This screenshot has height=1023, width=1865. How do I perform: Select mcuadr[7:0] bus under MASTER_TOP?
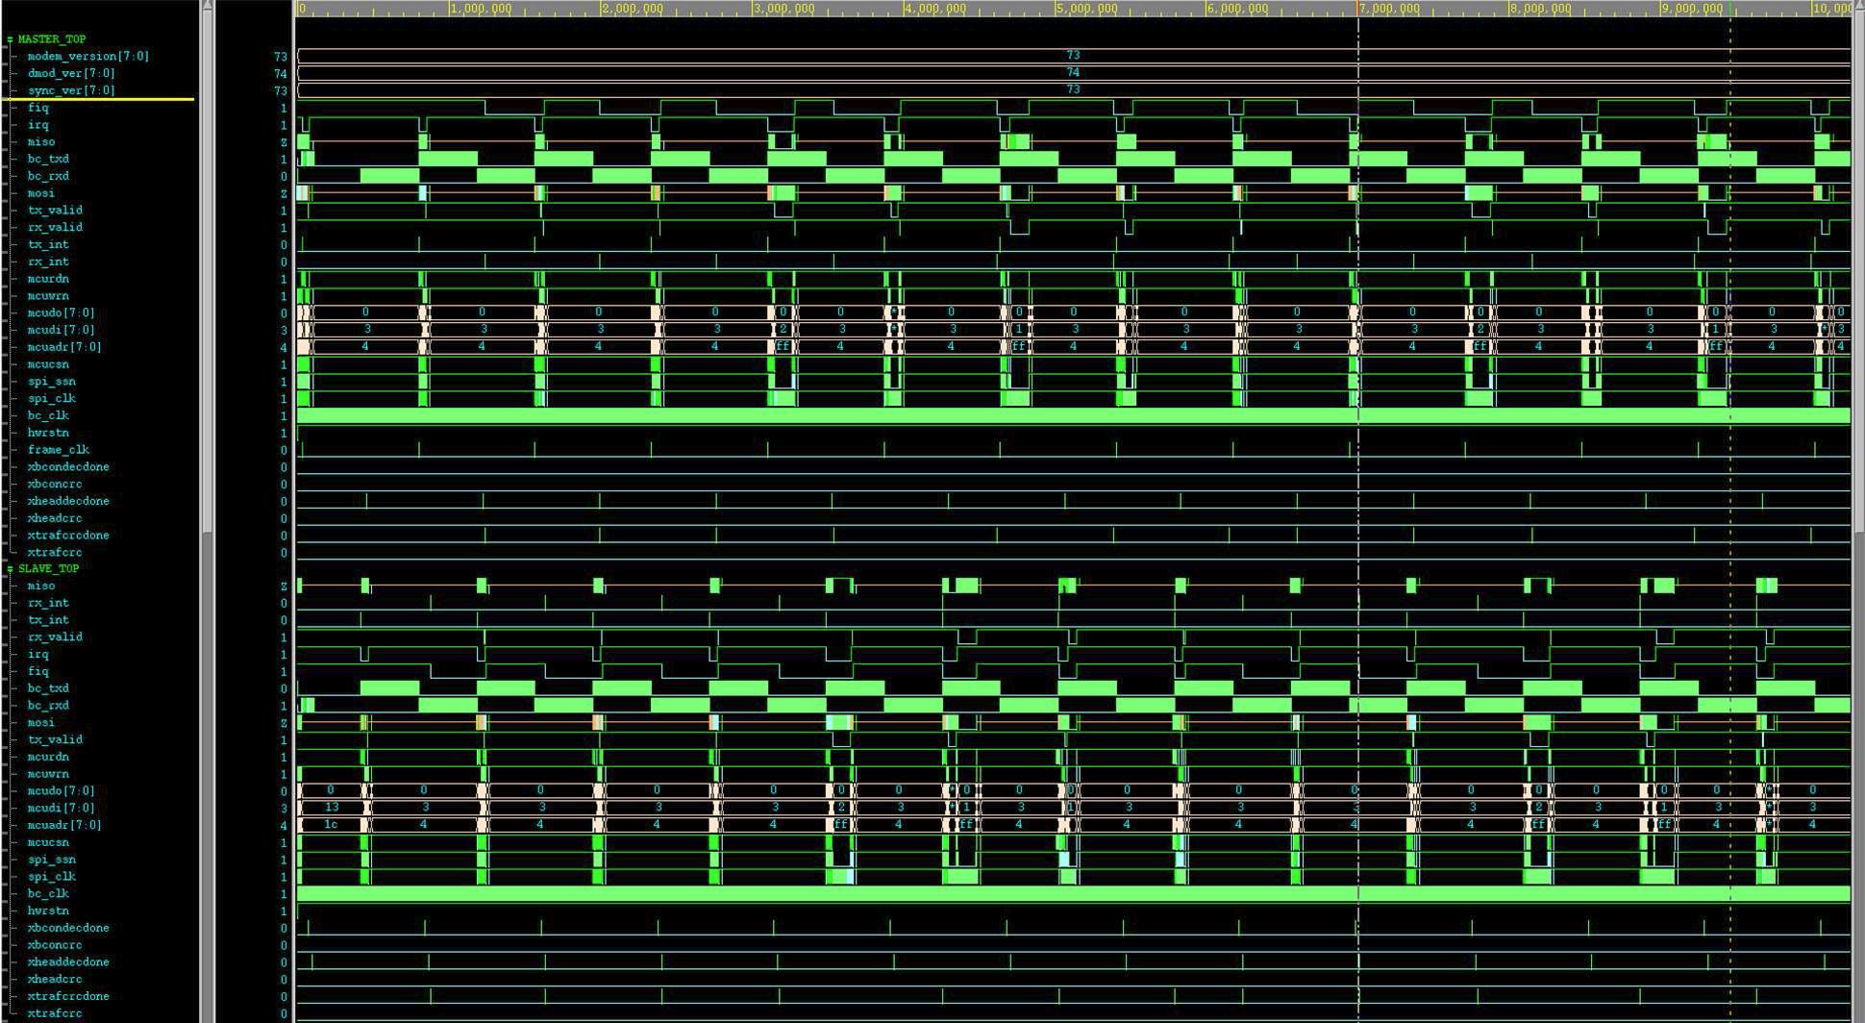point(63,347)
